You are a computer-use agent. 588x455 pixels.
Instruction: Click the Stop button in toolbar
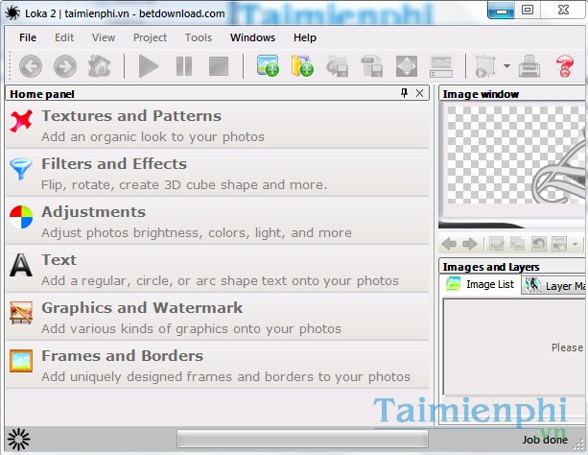click(x=218, y=66)
